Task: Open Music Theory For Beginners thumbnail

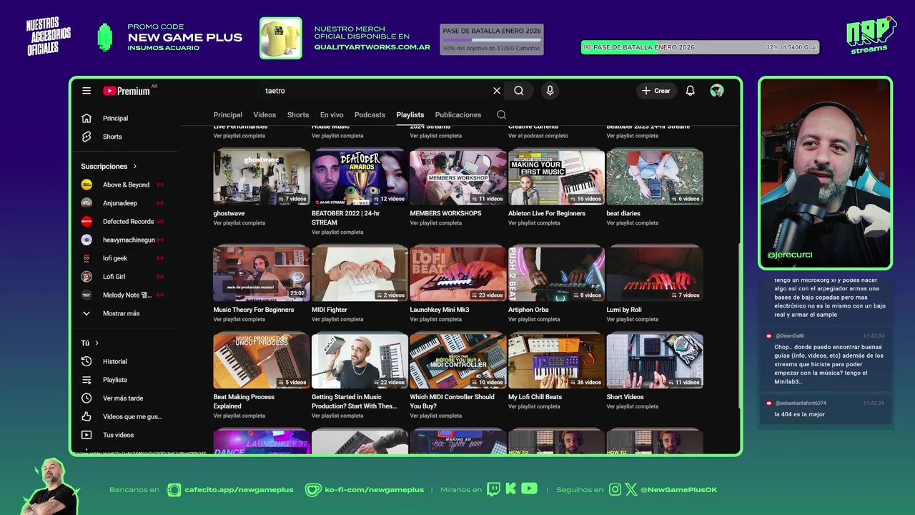Action: point(262,273)
